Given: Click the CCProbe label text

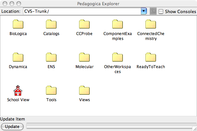Looking at the screenshot, I should [x=84, y=34].
